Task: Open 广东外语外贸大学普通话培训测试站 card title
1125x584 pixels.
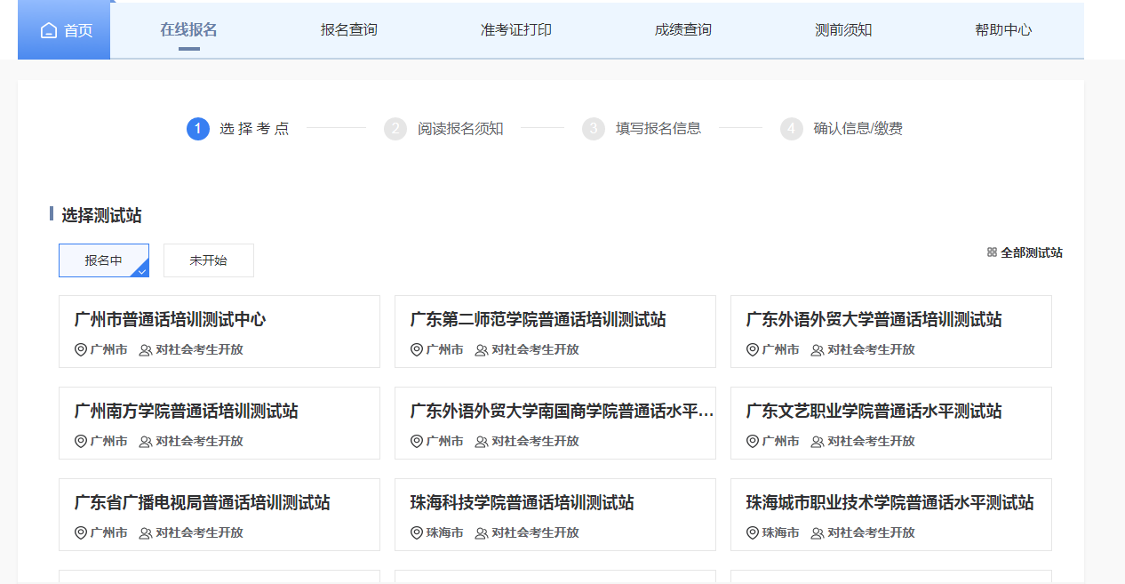Action: tap(874, 320)
